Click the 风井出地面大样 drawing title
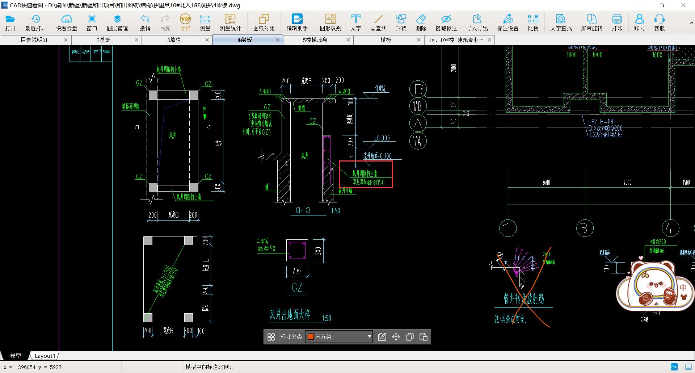Viewport: 695px width, 373px height. pos(290,315)
